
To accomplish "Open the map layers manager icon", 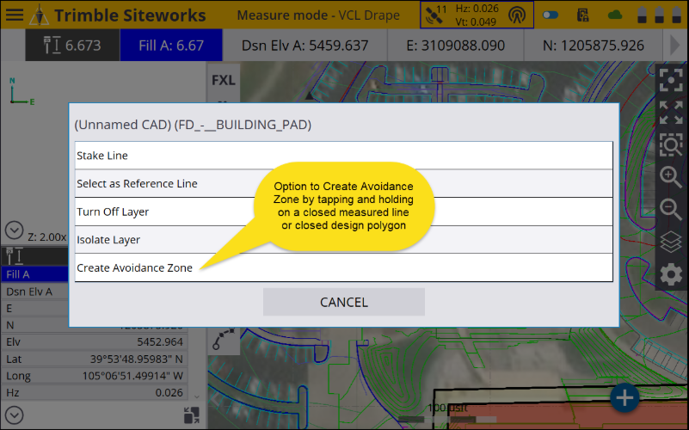I will point(671,242).
